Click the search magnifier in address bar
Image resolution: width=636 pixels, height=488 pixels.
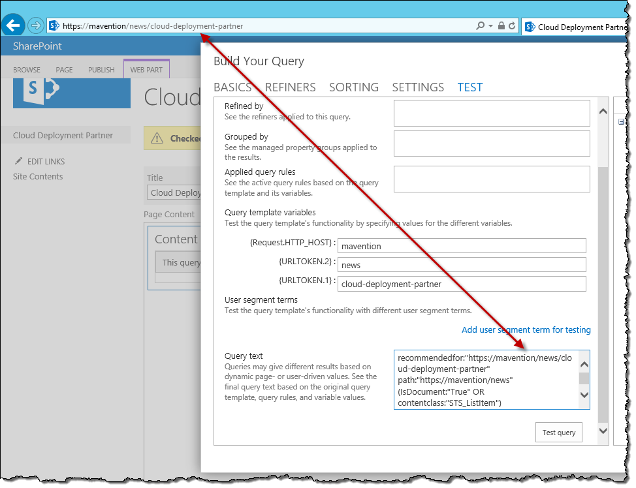480,26
